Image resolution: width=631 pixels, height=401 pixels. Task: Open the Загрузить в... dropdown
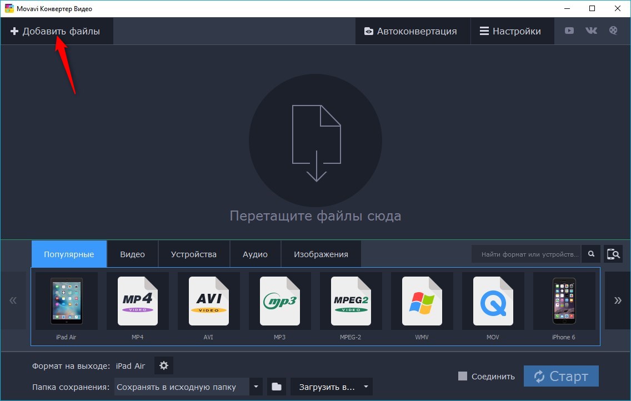(x=332, y=387)
